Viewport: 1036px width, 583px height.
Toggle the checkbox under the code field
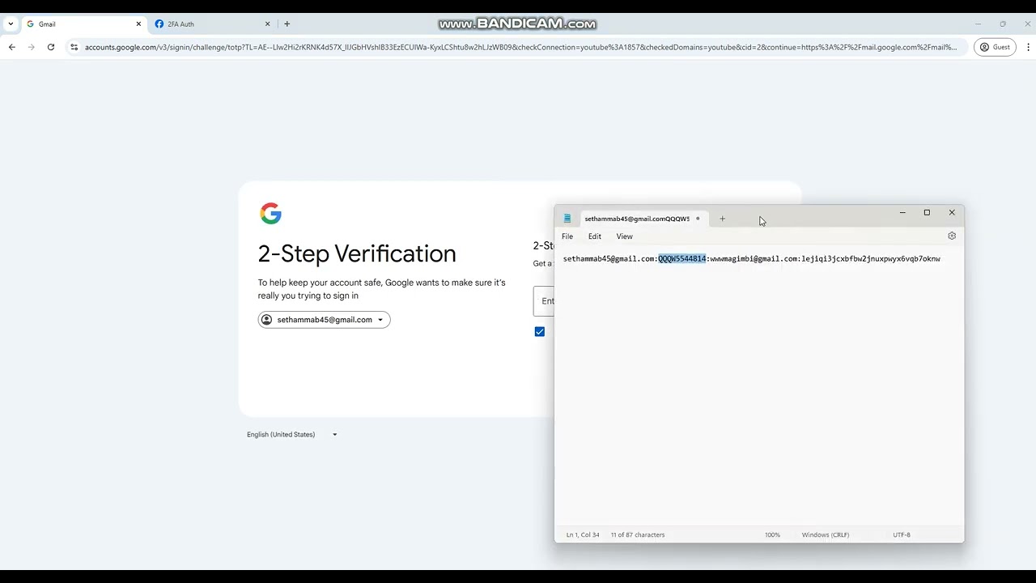pyautogui.click(x=540, y=331)
